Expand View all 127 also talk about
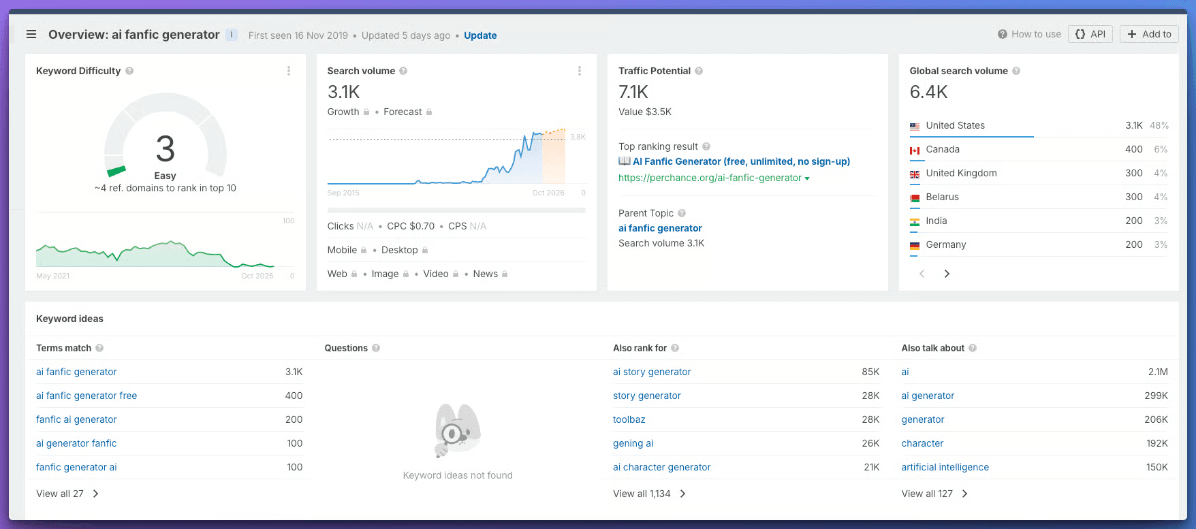The image size is (1196, 529). pos(934,494)
